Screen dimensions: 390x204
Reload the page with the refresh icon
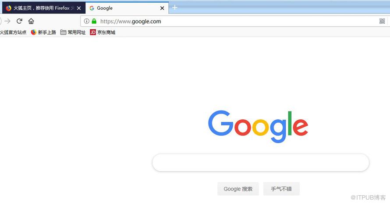pos(19,21)
